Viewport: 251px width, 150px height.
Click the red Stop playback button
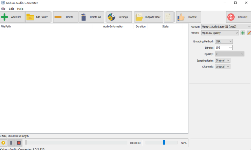coord(19,143)
